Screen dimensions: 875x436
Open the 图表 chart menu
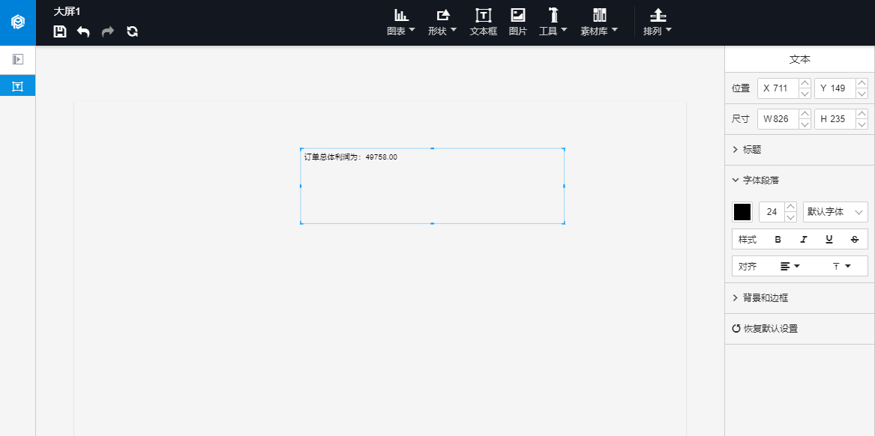[x=401, y=22]
